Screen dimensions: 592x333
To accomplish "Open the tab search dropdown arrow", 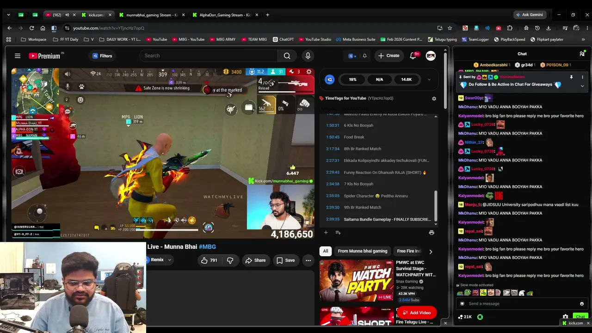I will (8, 15).
